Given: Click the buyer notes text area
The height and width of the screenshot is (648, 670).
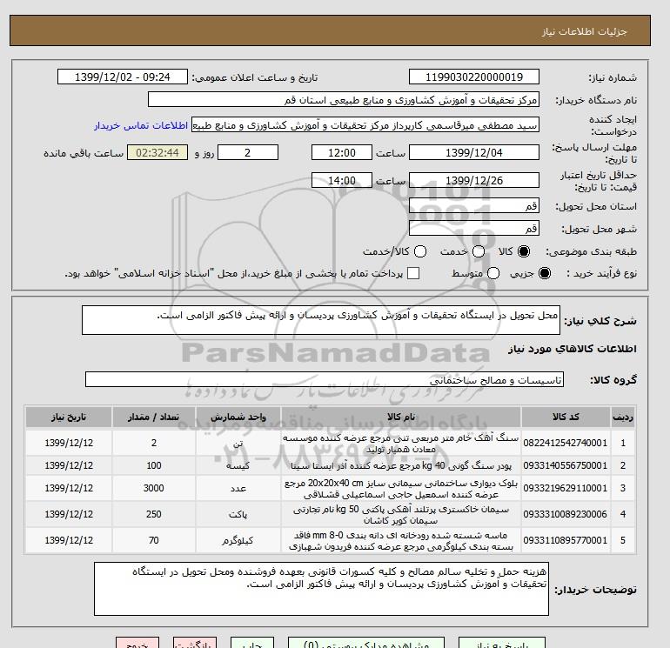Looking at the screenshot, I should tap(321, 589).
